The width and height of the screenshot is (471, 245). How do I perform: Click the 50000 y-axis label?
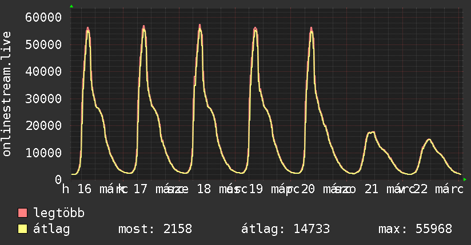click(x=43, y=44)
